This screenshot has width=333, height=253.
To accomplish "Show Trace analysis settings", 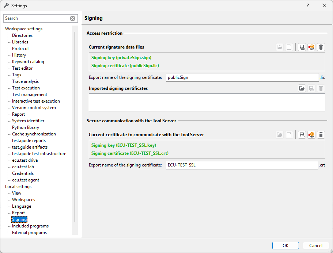I will click(25, 81).
